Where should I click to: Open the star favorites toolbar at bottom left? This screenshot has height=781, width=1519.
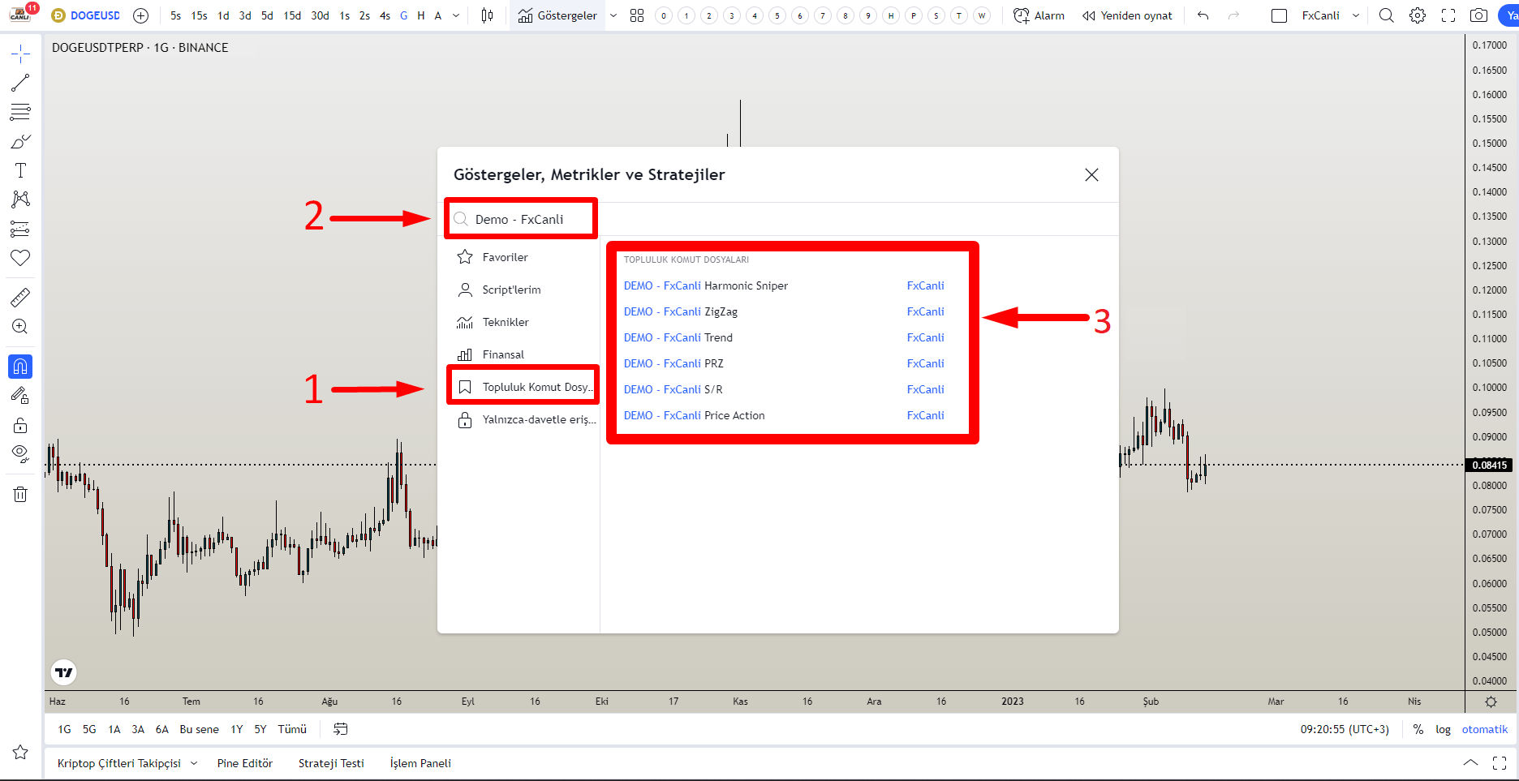click(20, 753)
